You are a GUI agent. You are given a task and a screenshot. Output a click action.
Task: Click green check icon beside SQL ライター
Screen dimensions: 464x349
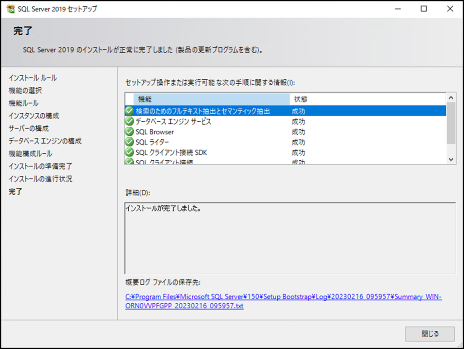click(x=129, y=142)
